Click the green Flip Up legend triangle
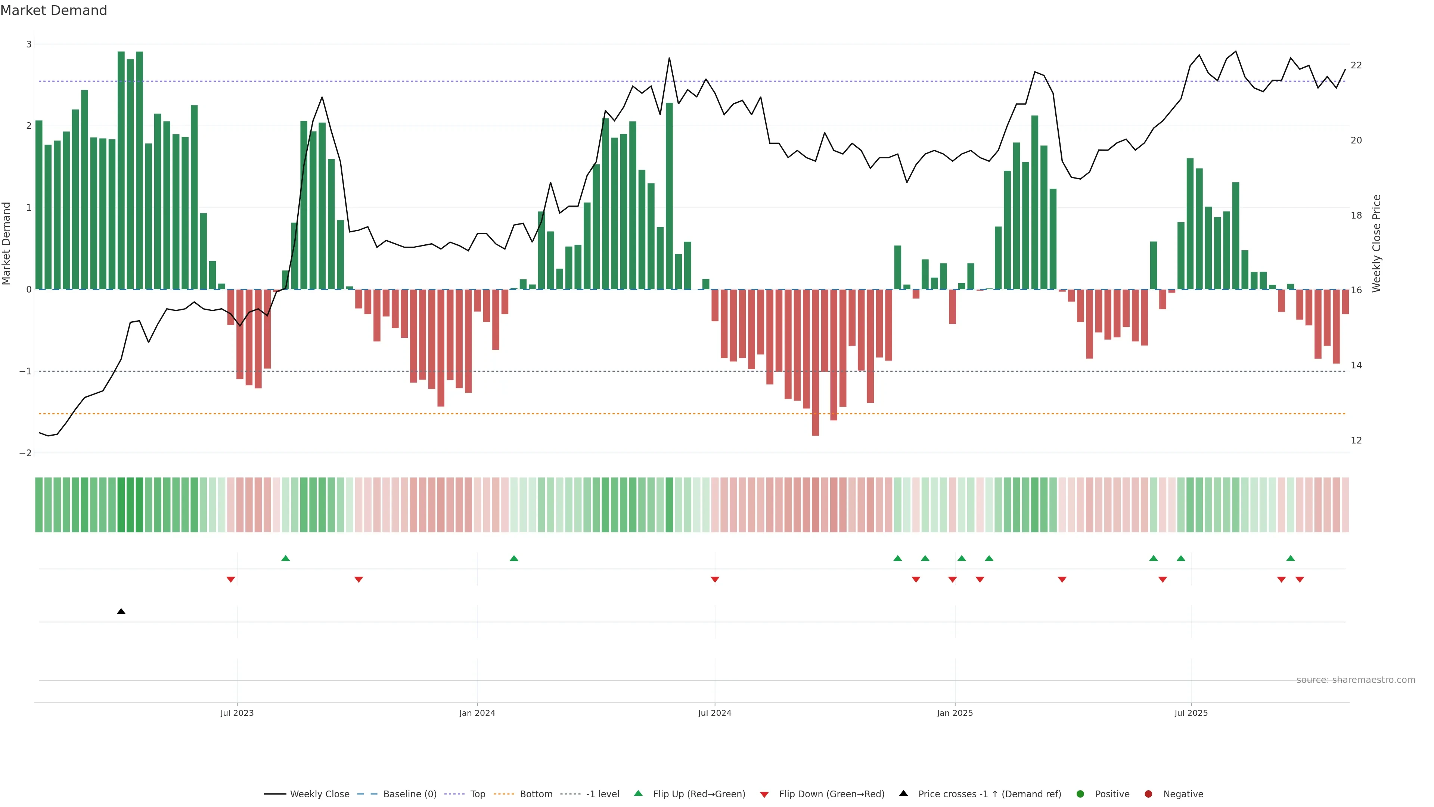 (638, 793)
